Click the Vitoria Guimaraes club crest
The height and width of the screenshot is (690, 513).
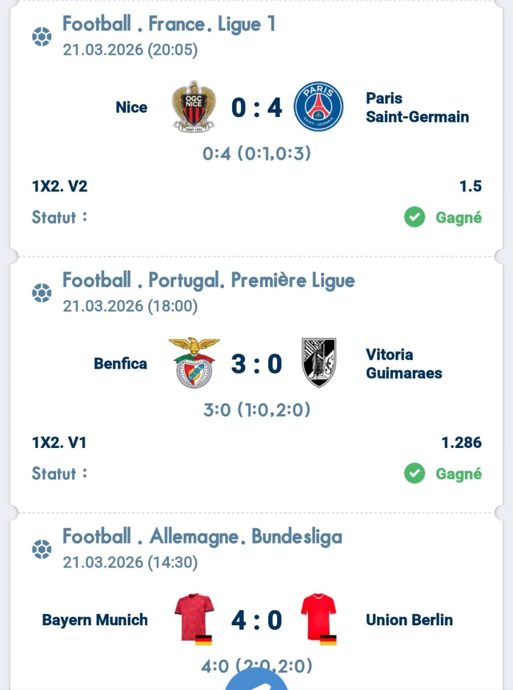click(x=318, y=362)
